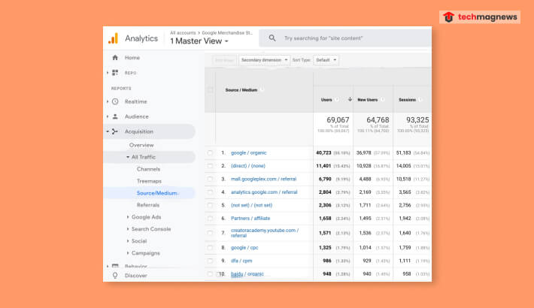Open the google / cpc link
The height and width of the screenshot is (308, 534).
tap(244, 247)
